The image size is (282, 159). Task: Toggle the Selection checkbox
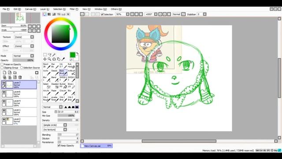click(x=102, y=14)
